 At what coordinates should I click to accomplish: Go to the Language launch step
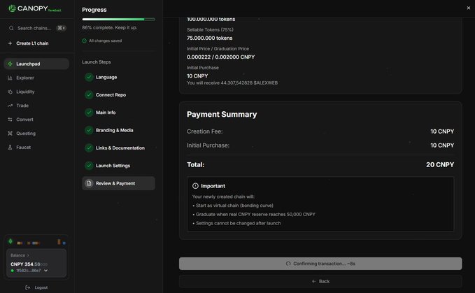118,77
